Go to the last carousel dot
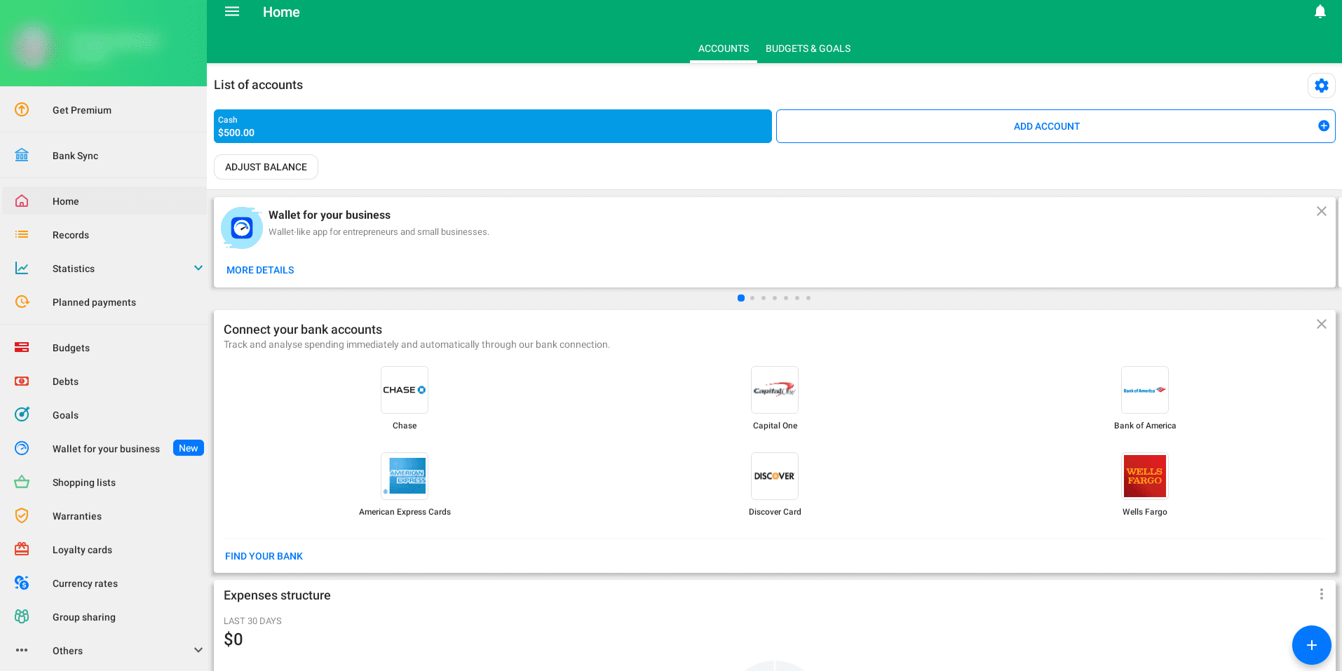1342x671 pixels. [808, 298]
